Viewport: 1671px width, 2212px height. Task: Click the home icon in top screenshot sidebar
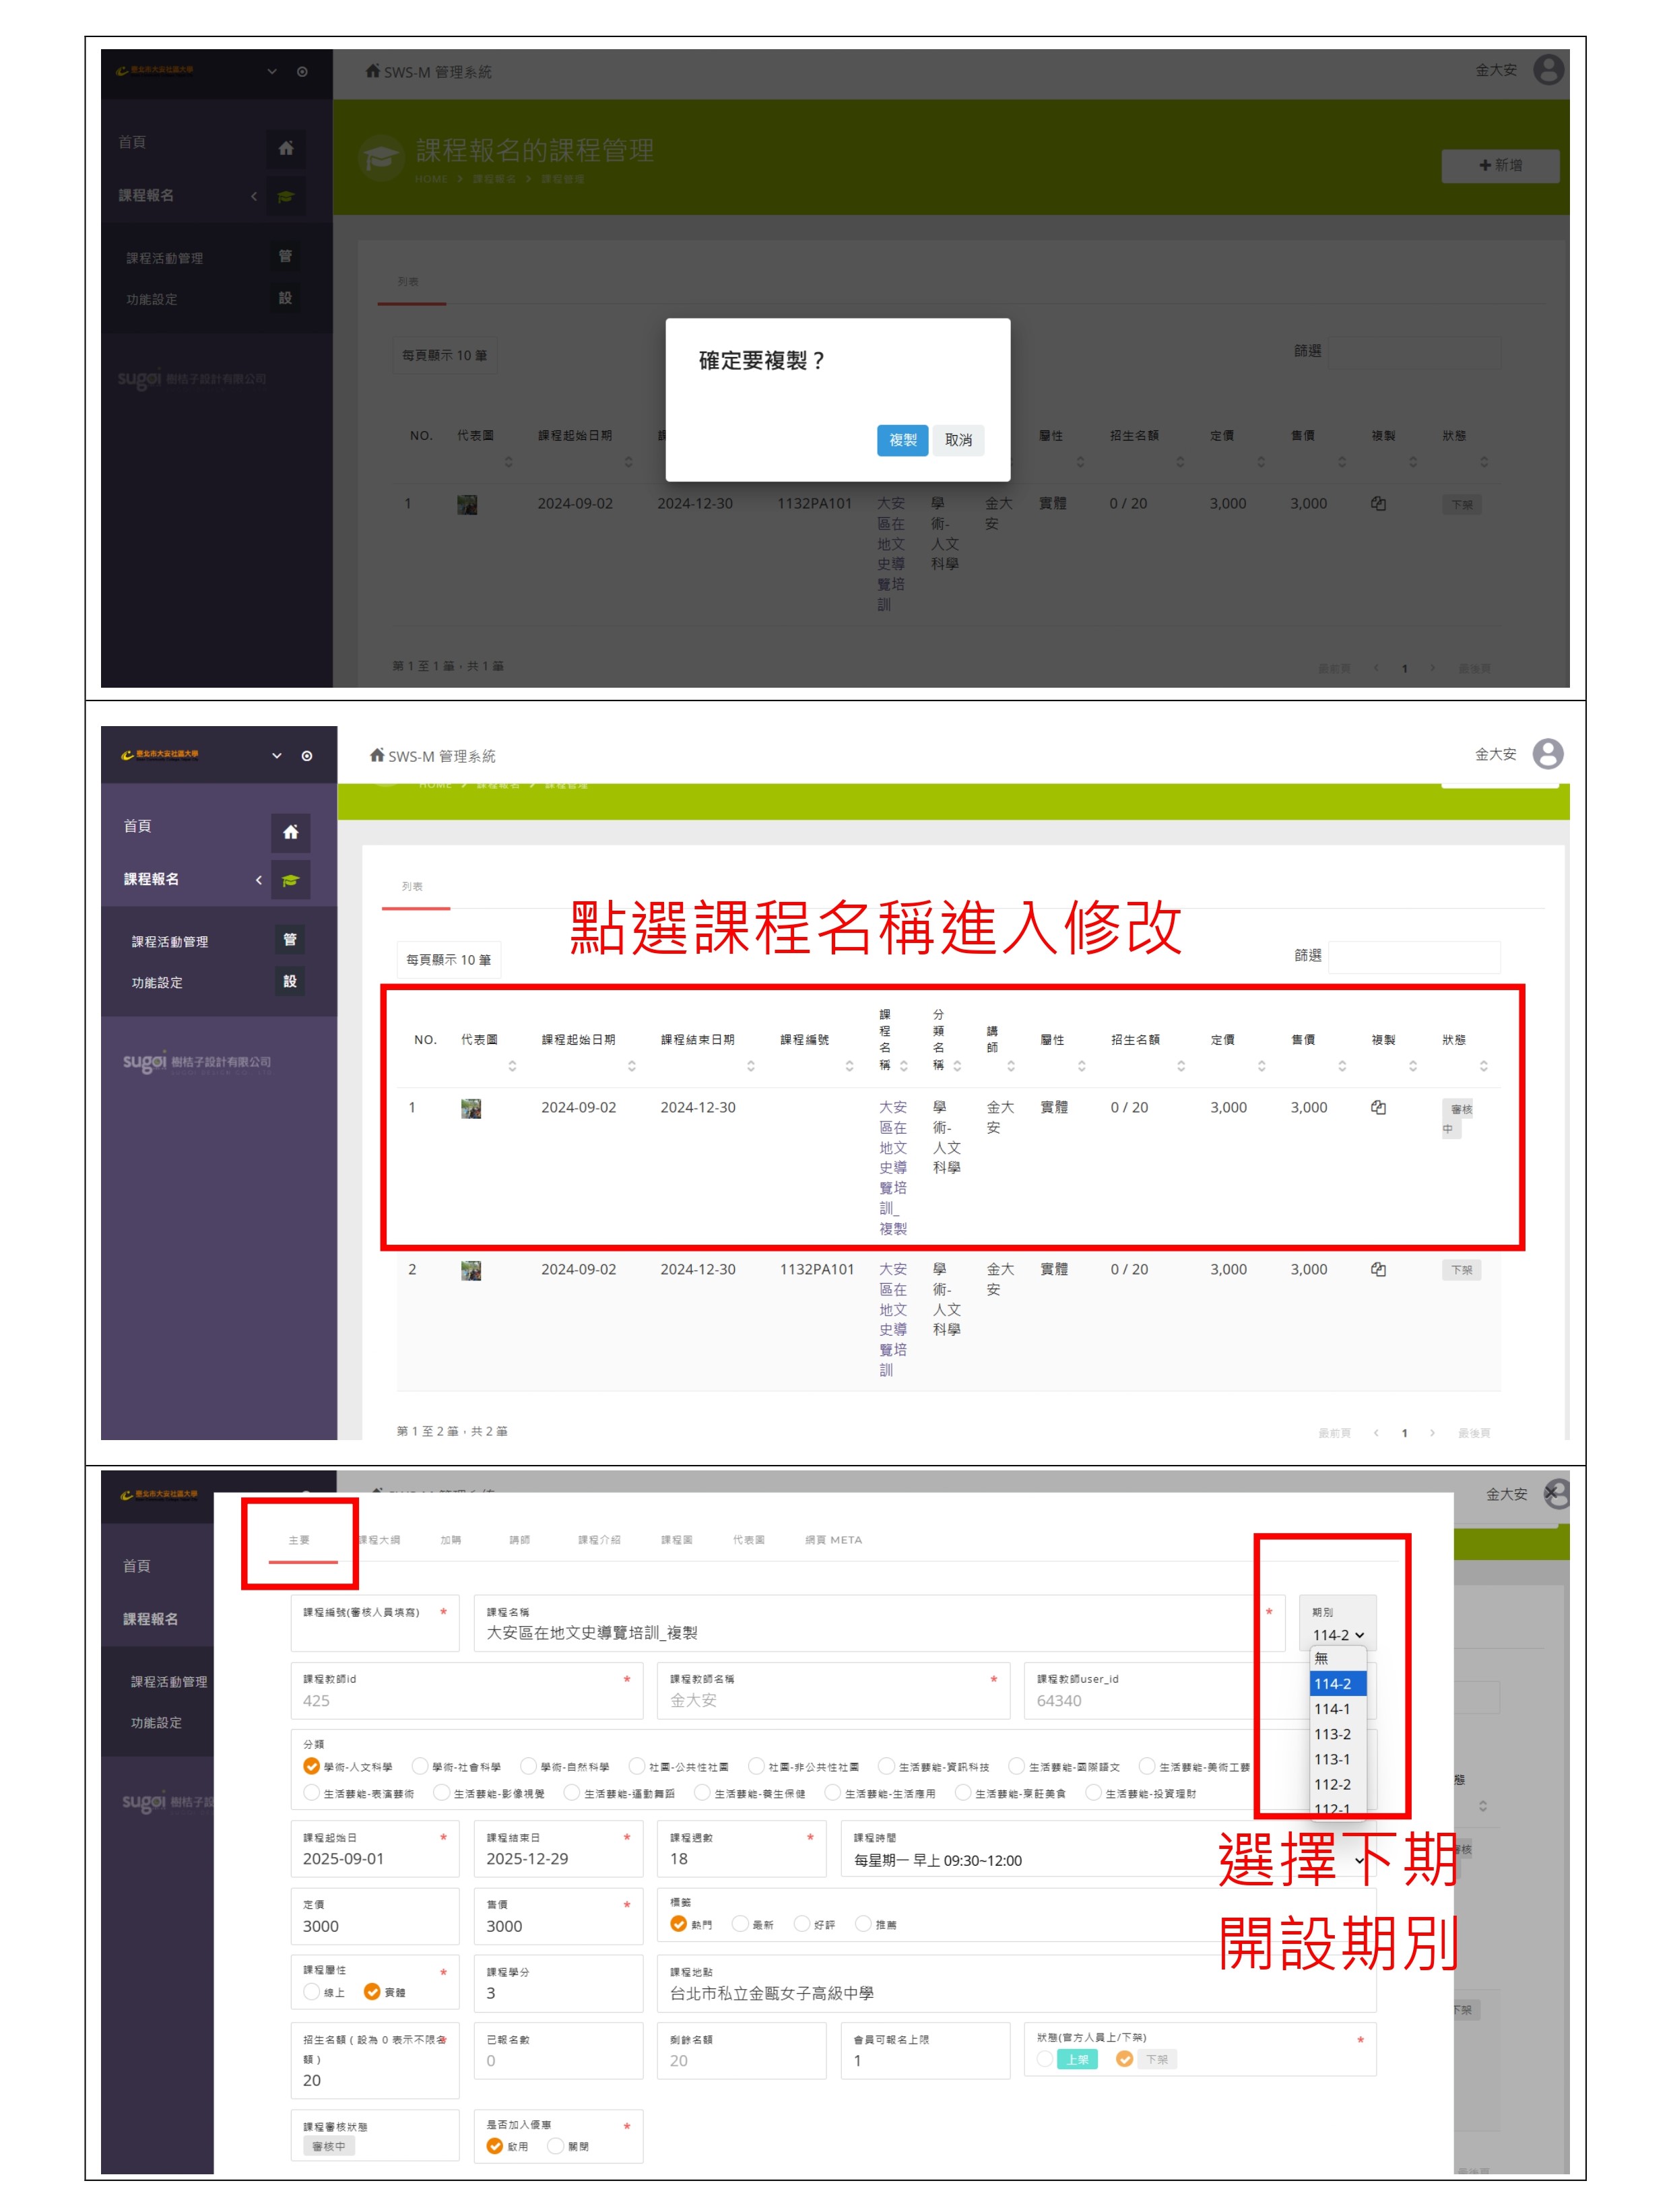(x=286, y=148)
